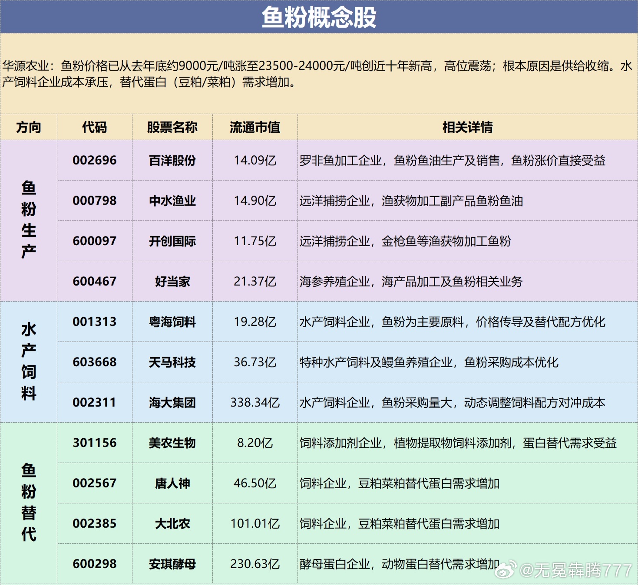
Task: Click the 华源农业 summary paragraph
Action: coord(317,74)
